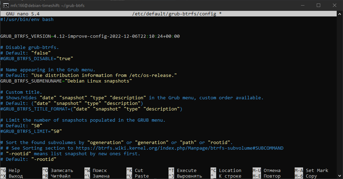This screenshot has width=343, height=179.
Task: Click the scrollbar up arrow
Action: [x=339, y=14]
